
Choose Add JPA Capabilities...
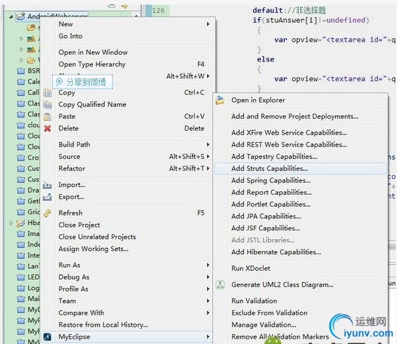266,216
